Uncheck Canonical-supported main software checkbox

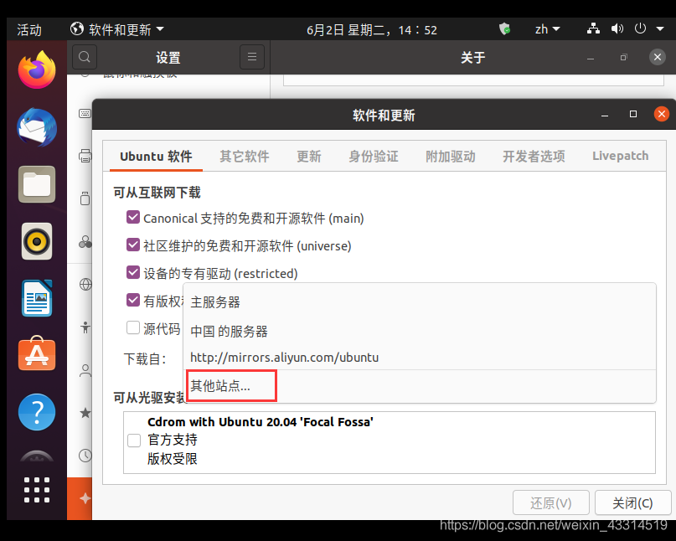[132, 218]
